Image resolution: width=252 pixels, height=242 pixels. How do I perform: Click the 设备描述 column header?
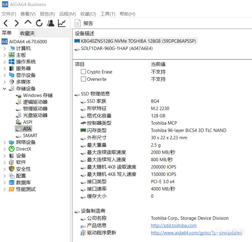tap(85, 34)
